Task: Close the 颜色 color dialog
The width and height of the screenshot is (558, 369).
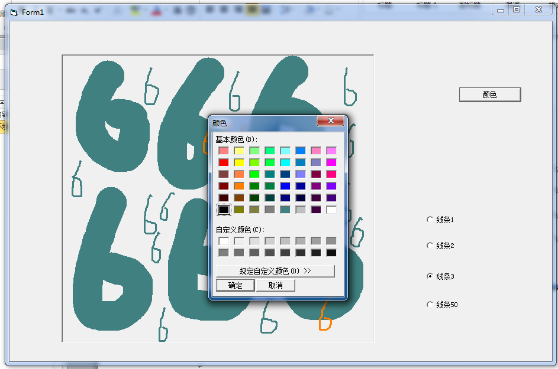Action: (x=331, y=120)
